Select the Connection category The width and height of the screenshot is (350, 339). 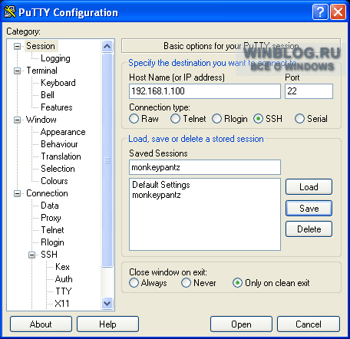coord(47,193)
